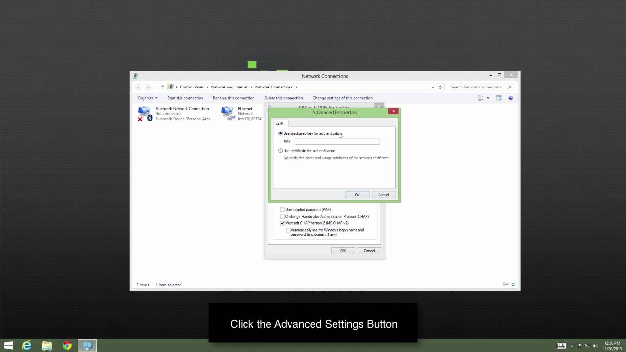Click the search magnifier icon
The height and width of the screenshot is (352, 626).
tap(510, 87)
